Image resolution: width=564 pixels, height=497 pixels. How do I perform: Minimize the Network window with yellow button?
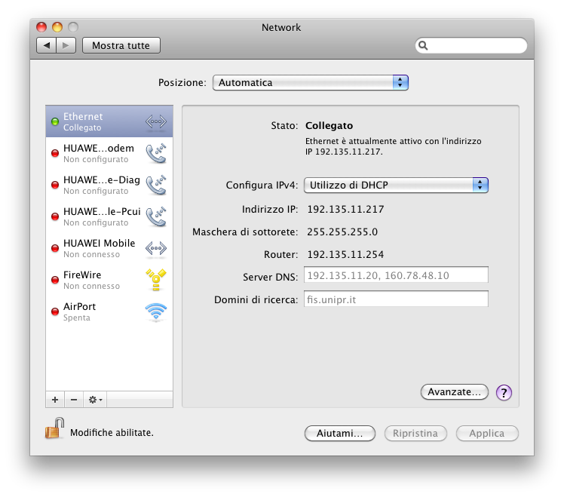[x=57, y=27]
